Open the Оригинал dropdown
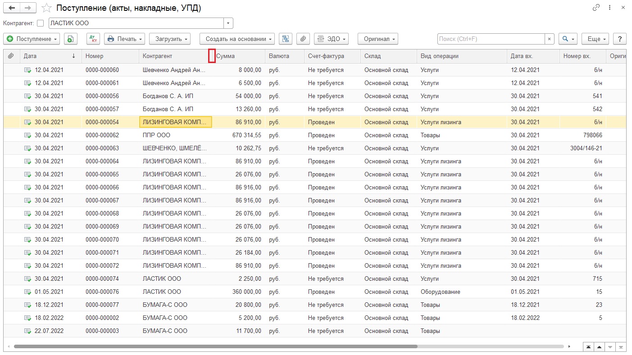 click(378, 39)
